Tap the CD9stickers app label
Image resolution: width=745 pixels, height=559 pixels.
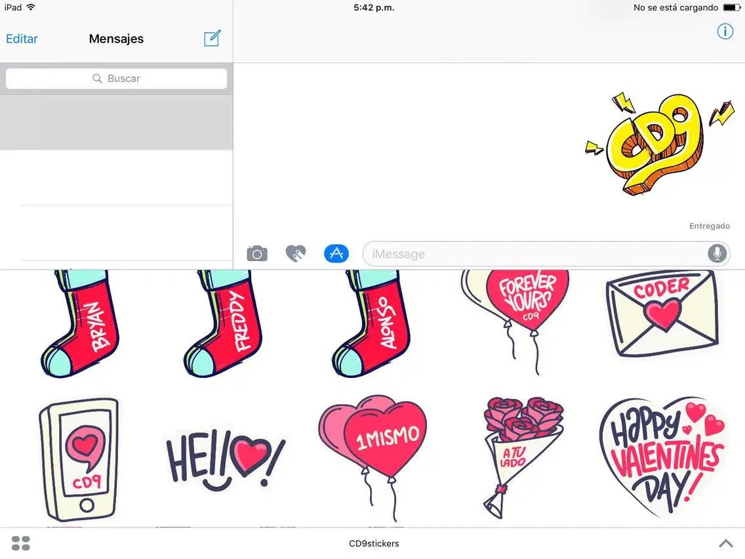pos(374,543)
